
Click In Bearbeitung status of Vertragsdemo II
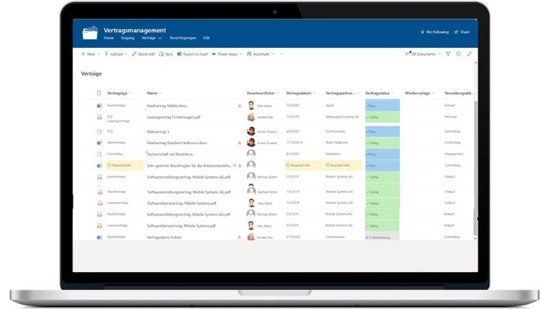click(x=382, y=237)
